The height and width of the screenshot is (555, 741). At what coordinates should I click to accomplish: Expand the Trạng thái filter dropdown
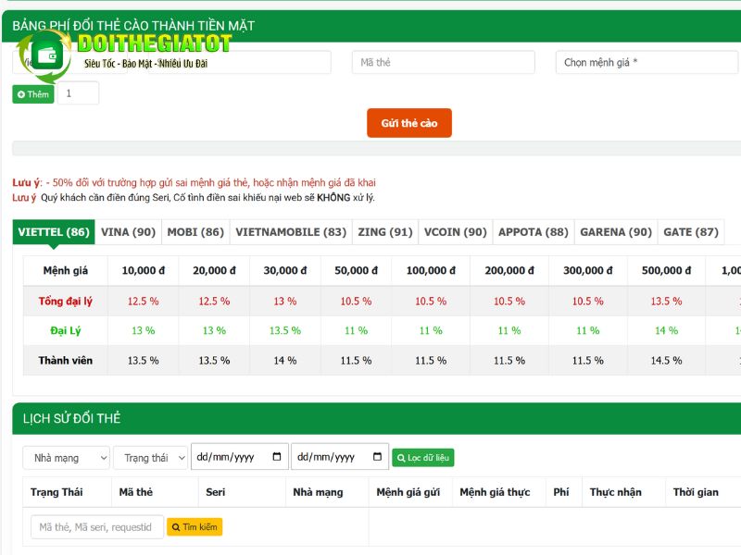tap(150, 458)
